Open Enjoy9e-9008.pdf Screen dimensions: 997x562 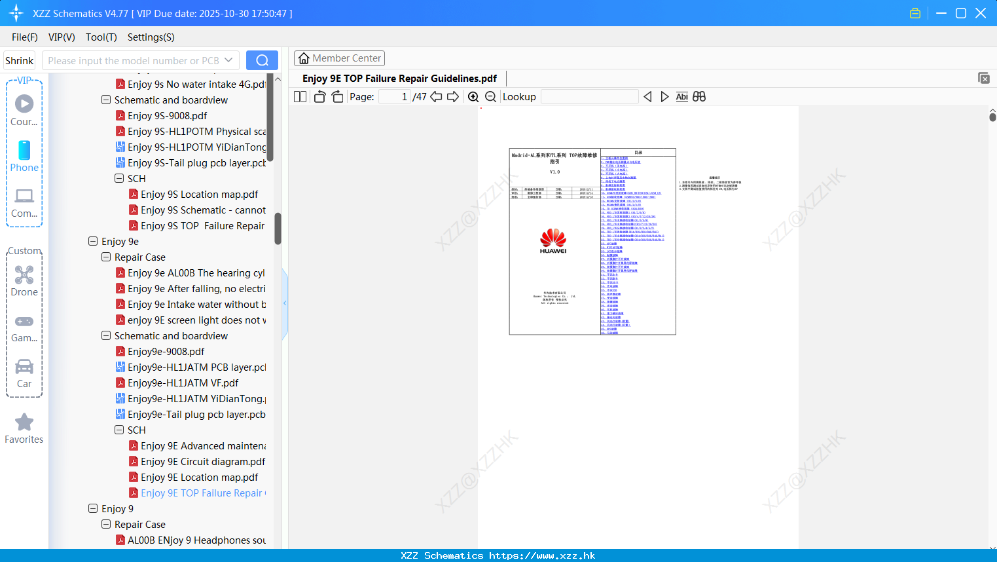pyautogui.click(x=160, y=351)
